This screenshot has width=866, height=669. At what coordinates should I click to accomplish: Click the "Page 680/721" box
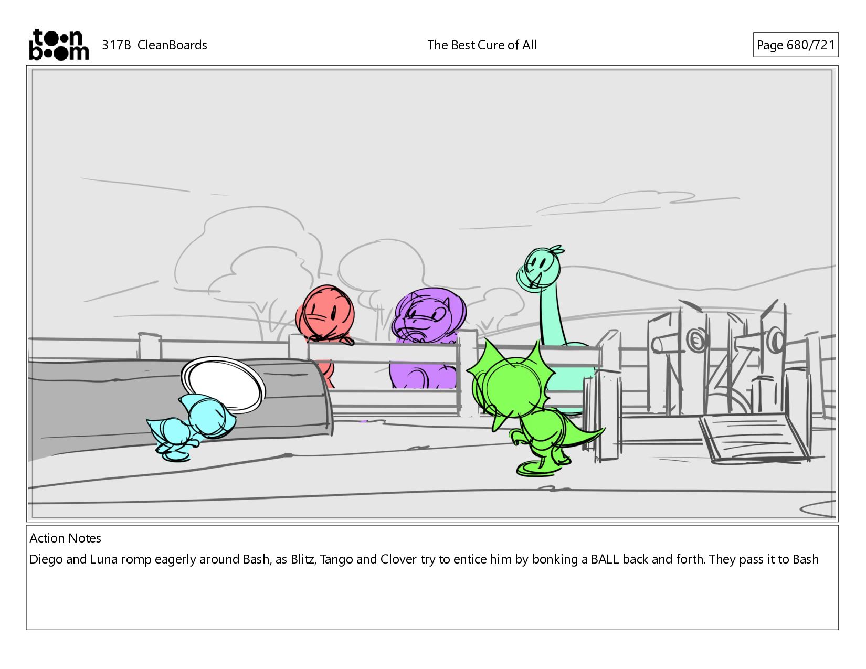click(795, 45)
